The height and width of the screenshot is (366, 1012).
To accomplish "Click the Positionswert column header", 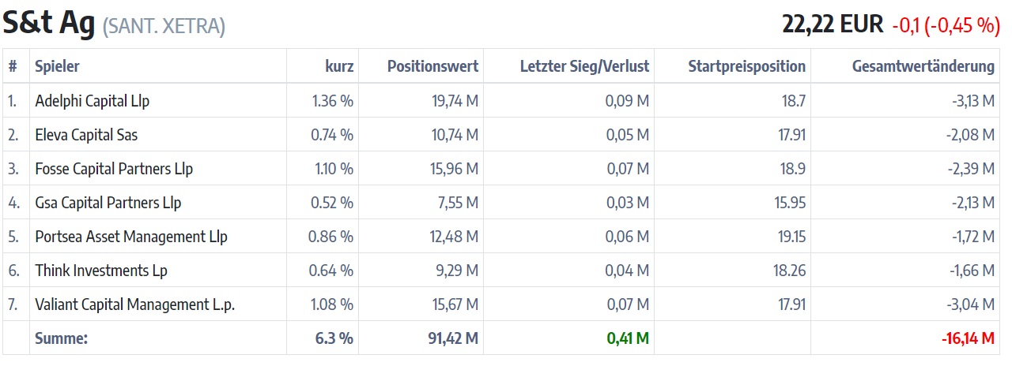I will 432,66.
